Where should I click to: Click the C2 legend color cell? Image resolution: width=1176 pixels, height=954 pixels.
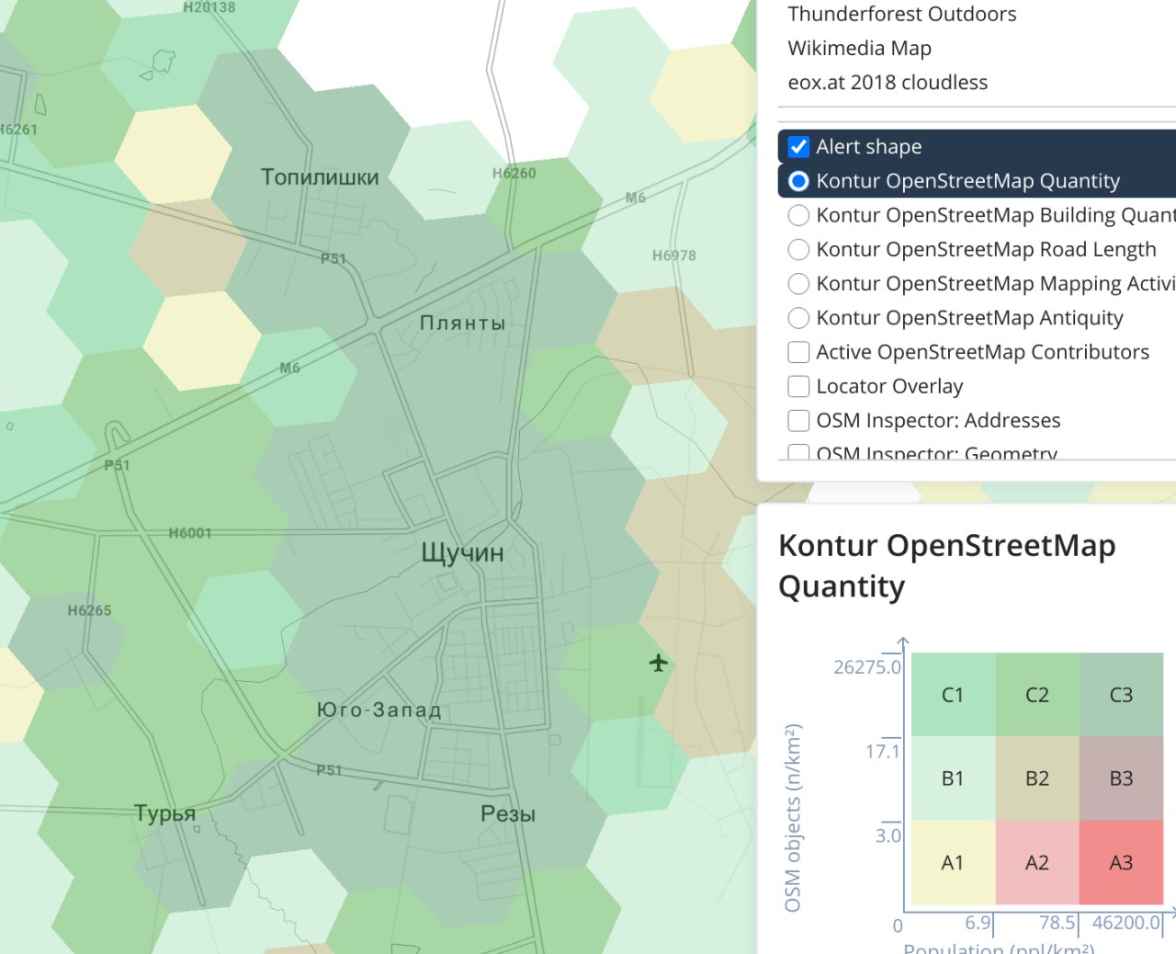click(x=1037, y=695)
